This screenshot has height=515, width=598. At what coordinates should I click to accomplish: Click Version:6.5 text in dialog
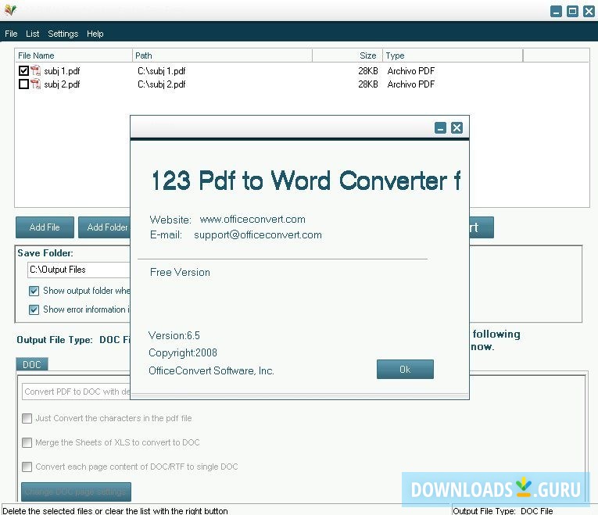[174, 335]
